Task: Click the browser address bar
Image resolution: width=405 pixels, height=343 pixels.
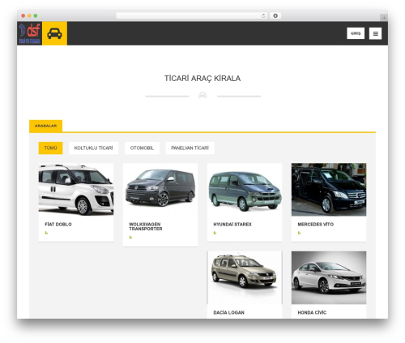Action: (191, 15)
